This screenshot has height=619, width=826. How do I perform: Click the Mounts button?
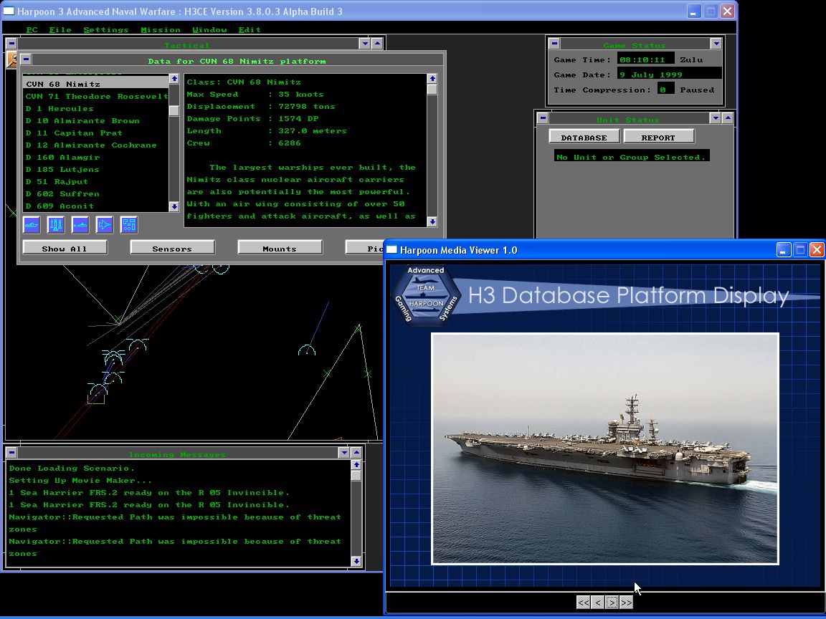(280, 248)
